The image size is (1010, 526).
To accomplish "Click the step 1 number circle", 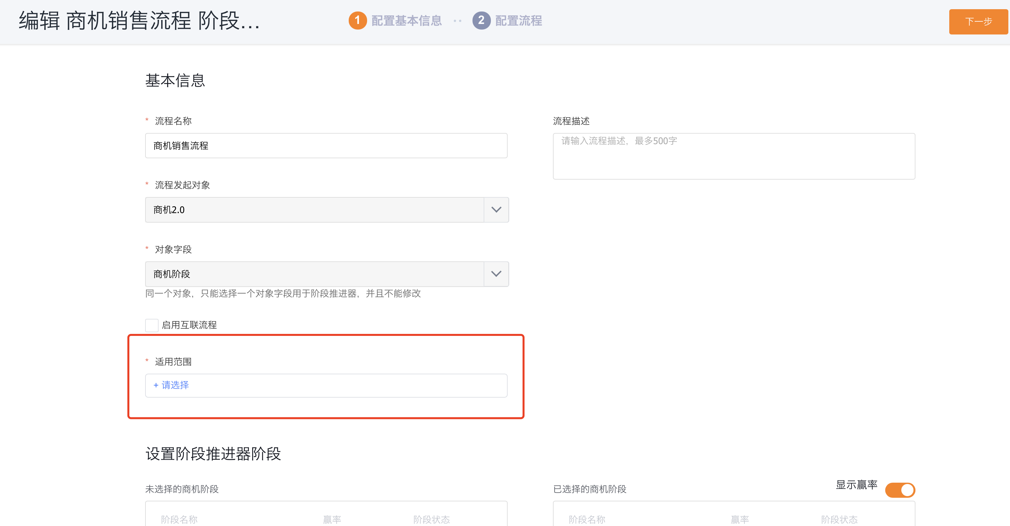I will [x=358, y=20].
